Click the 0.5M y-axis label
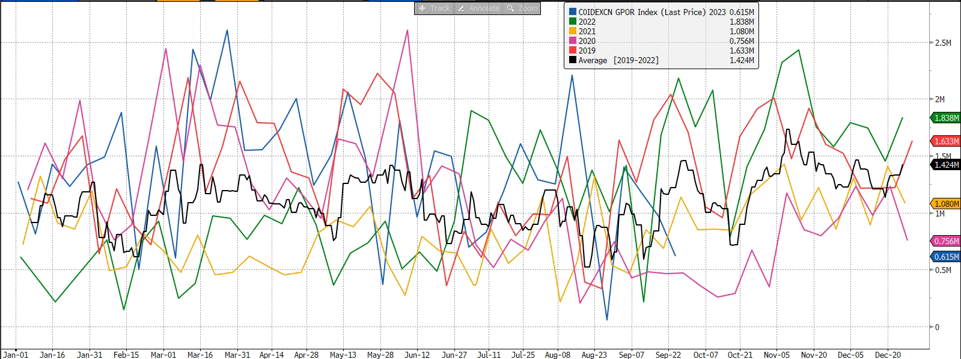The height and width of the screenshot is (359, 961). [943, 270]
